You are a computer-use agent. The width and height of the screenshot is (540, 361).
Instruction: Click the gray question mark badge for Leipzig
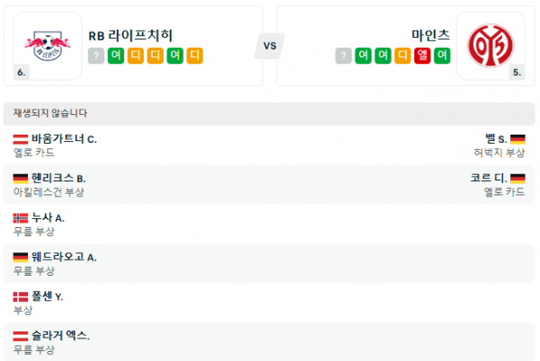pyautogui.click(x=96, y=56)
